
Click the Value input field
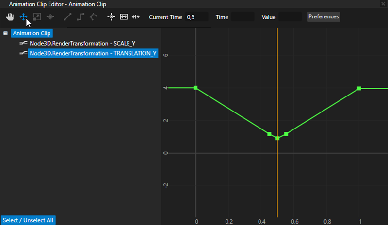[290, 17]
